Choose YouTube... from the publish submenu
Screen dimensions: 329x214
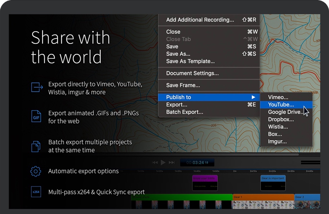pos(281,105)
